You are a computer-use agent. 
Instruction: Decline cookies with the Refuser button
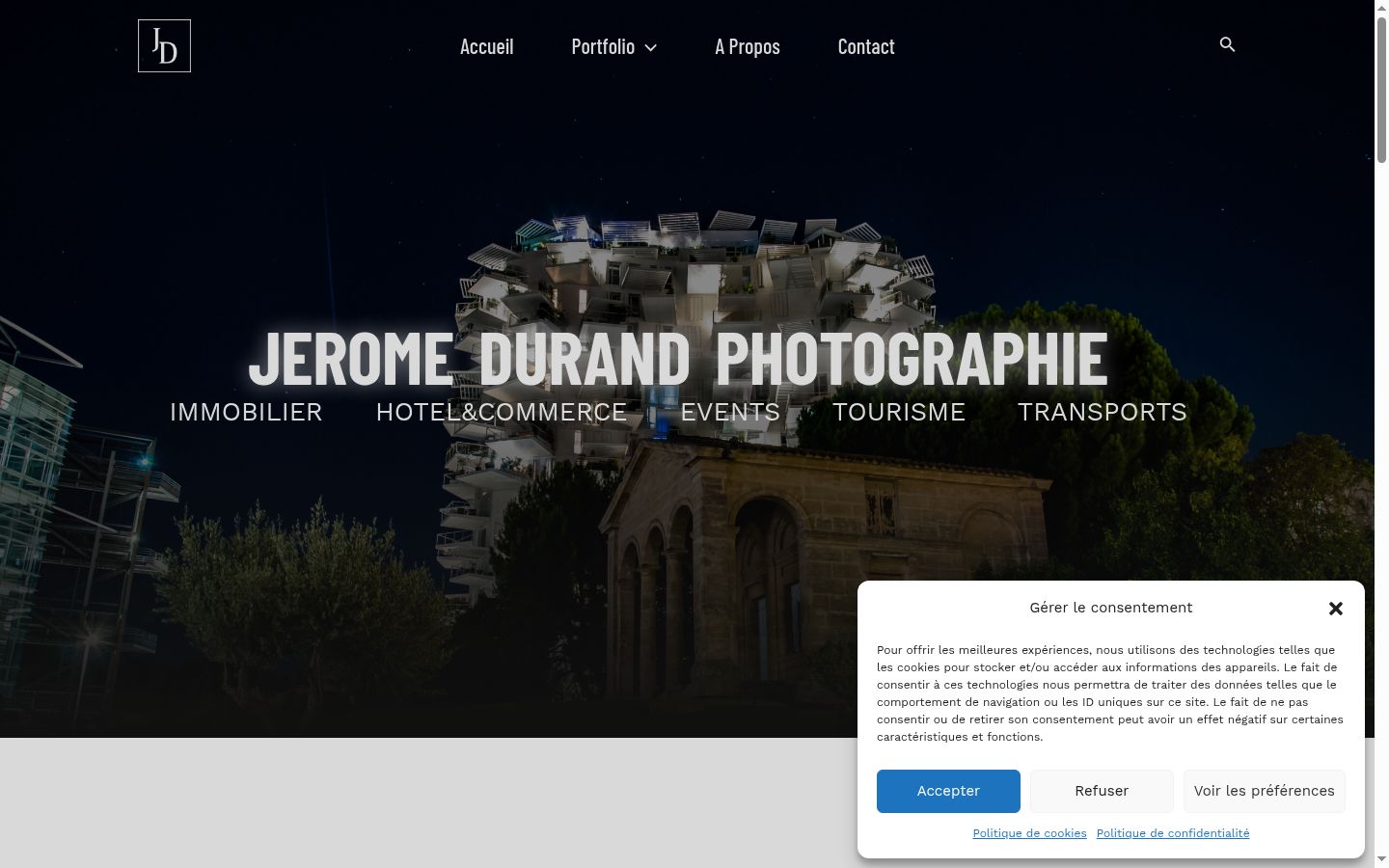click(x=1102, y=791)
